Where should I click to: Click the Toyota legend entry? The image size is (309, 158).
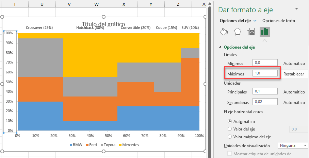click(108, 145)
